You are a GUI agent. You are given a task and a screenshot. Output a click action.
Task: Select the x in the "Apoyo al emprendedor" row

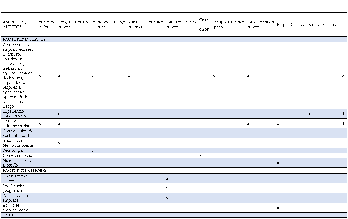click(278, 208)
